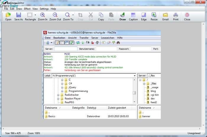
Task: Expand the Readon Player folder node
Action: [x=58, y=99]
